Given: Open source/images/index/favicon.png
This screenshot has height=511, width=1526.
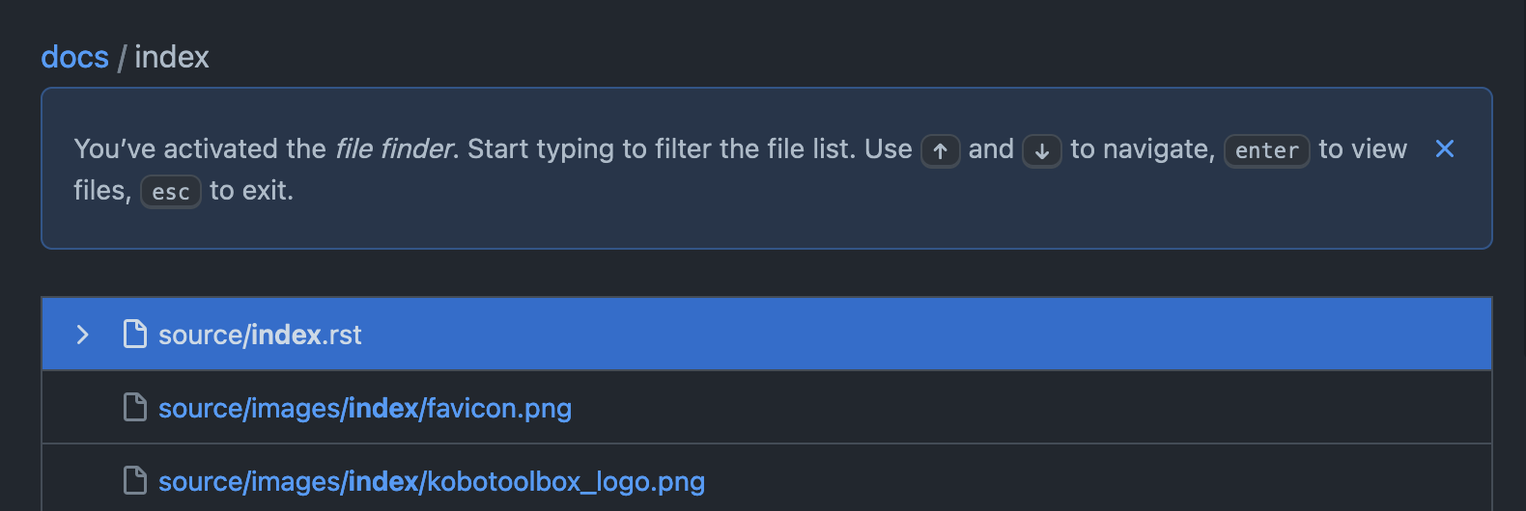Looking at the screenshot, I should tap(365, 409).
